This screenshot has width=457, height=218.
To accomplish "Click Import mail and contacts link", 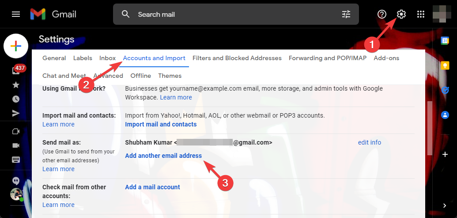I will click(161, 124).
